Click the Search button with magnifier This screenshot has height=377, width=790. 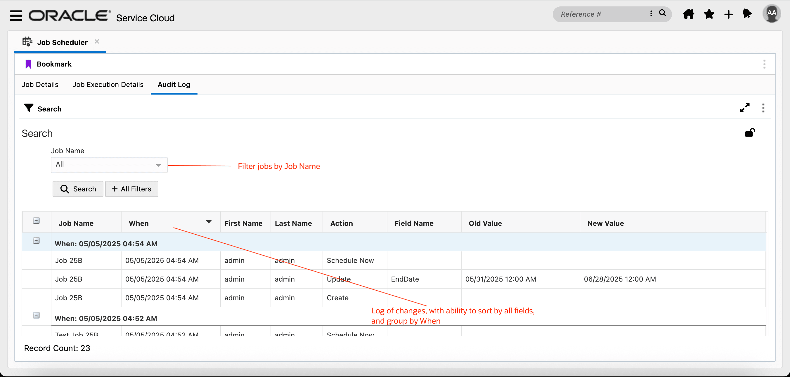(x=78, y=189)
